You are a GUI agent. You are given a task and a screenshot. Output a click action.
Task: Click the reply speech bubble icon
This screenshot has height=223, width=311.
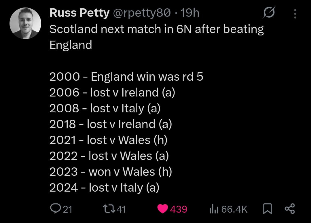(55, 209)
